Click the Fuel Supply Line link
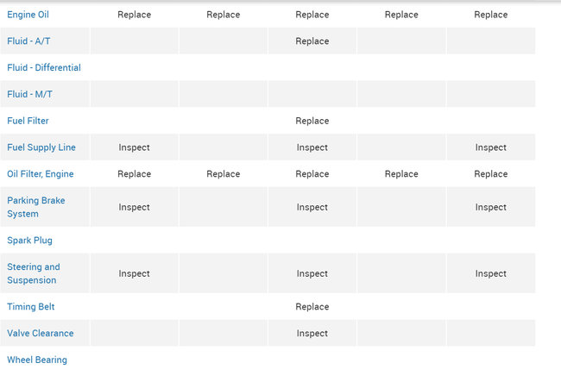This screenshot has height=382, width=561. 41,147
